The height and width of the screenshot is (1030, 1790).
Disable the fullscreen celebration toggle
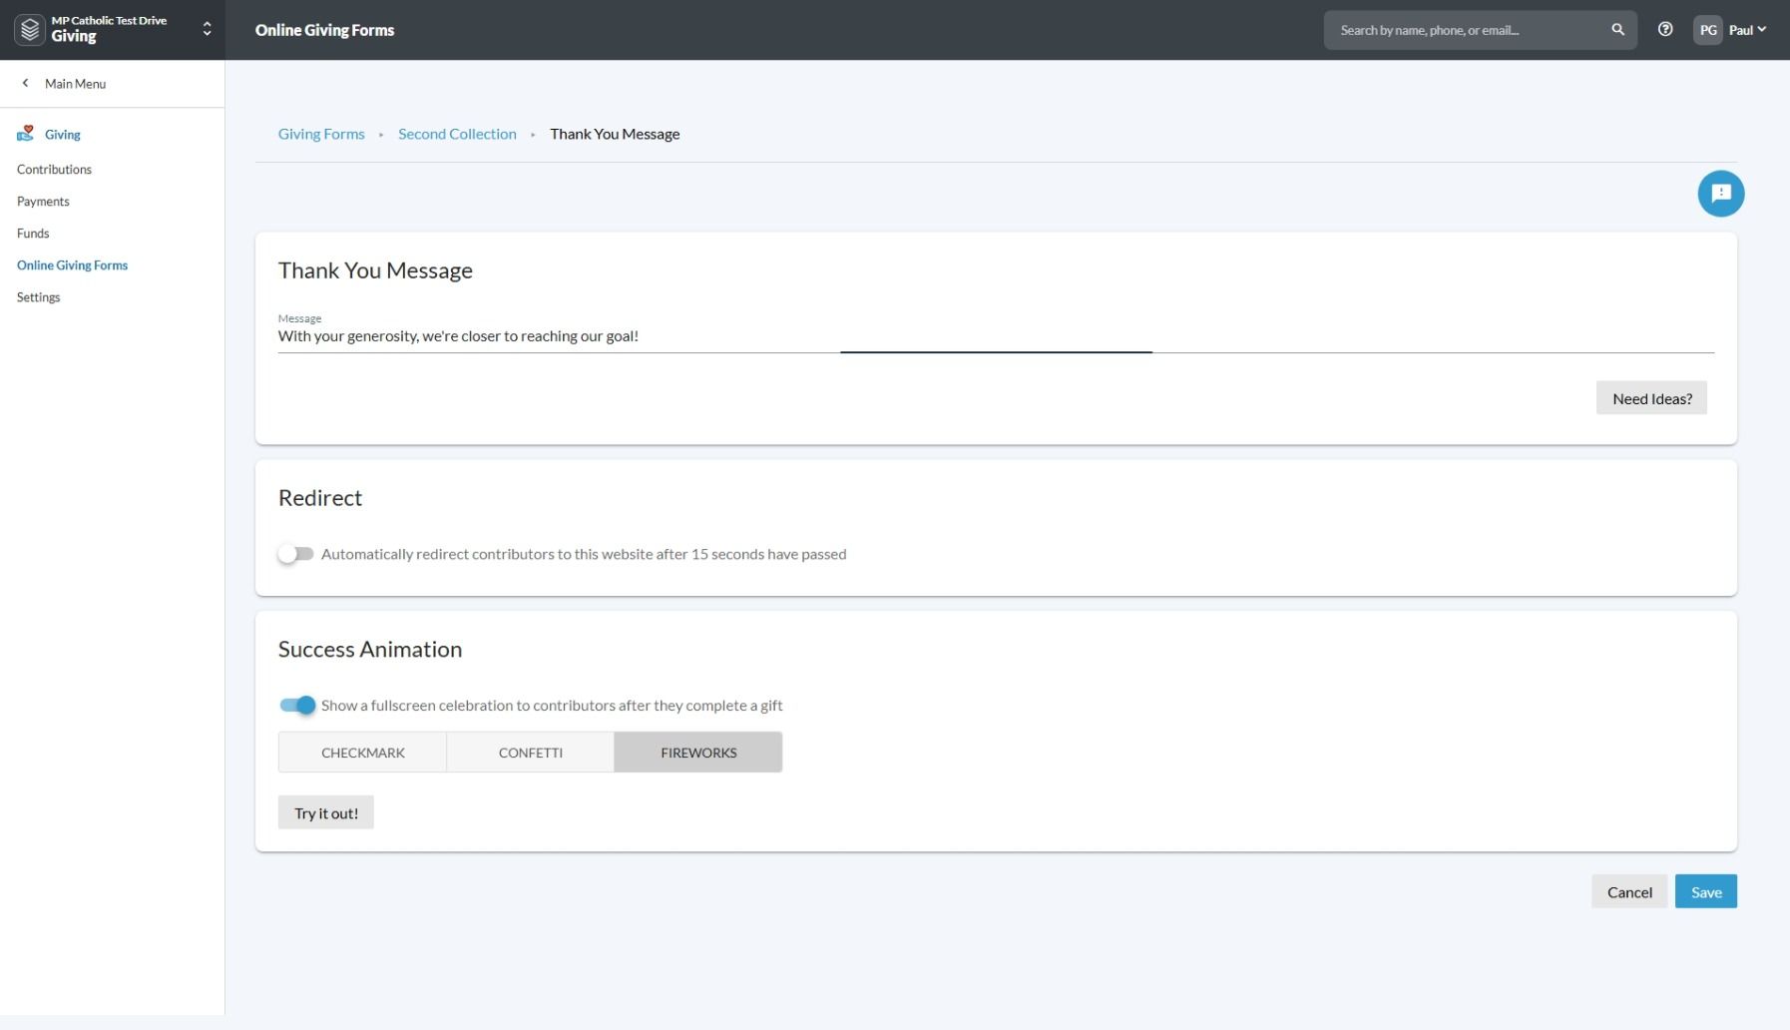pos(297,706)
